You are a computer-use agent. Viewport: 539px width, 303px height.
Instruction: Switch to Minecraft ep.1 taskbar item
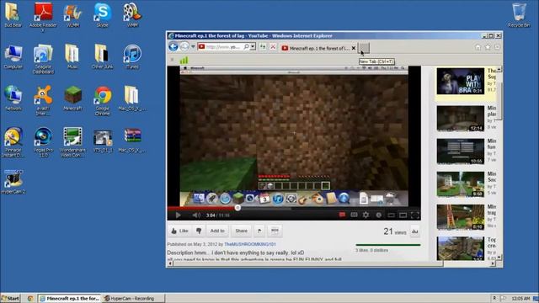69,299
